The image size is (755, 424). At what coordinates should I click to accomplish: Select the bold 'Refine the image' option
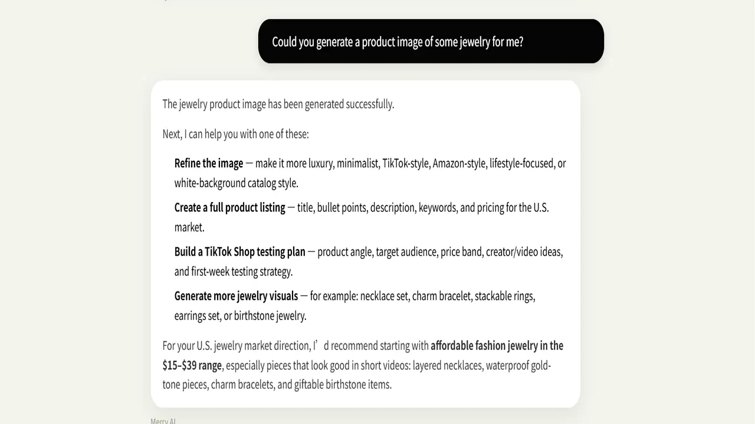tap(209, 163)
